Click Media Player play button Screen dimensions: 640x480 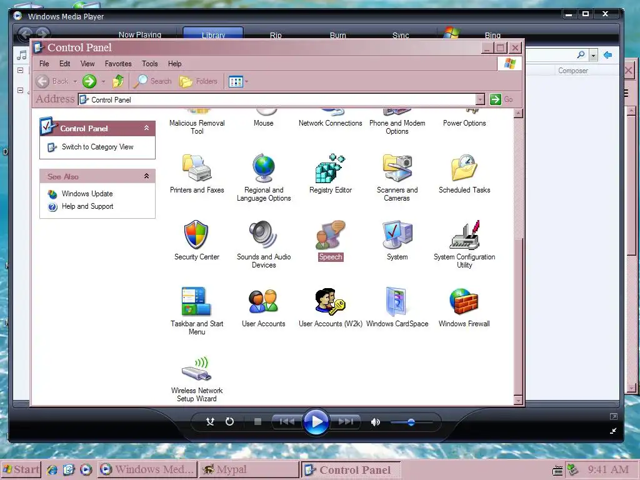click(316, 422)
